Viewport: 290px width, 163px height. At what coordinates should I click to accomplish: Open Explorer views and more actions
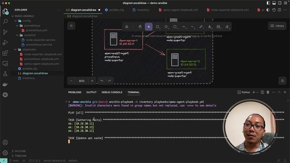(x=58, y=10)
